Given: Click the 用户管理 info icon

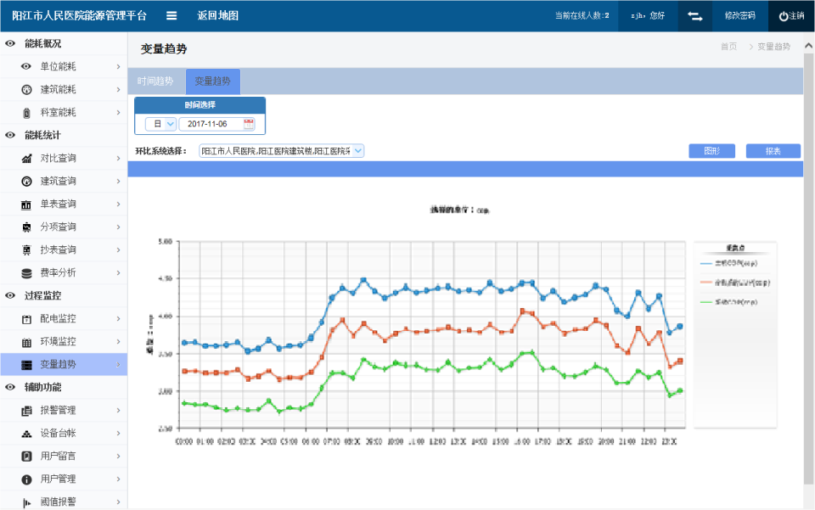Looking at the screenshot, I should point(26,479).
